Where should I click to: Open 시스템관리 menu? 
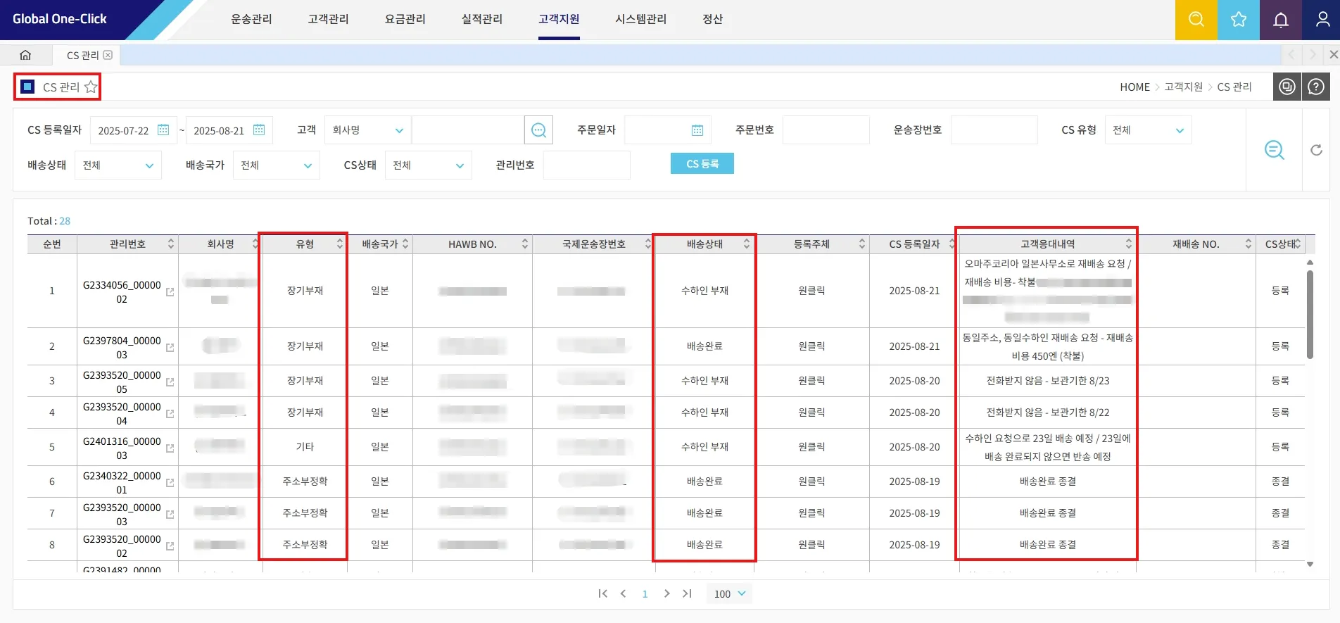click(x=640, y=19)
